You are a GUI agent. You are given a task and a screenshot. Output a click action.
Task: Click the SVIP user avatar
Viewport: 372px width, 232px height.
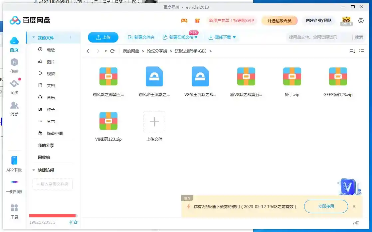click(x=346, y=21)
